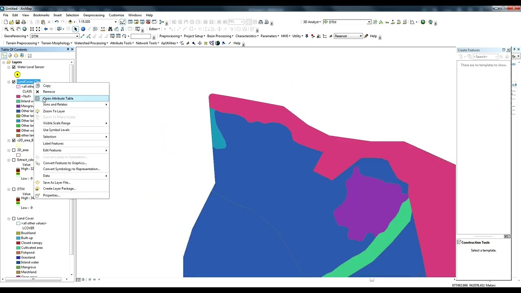Select the Select Elements arrow tool
Viewport: 521px width, 293px height.
click(x=76, y=29)
